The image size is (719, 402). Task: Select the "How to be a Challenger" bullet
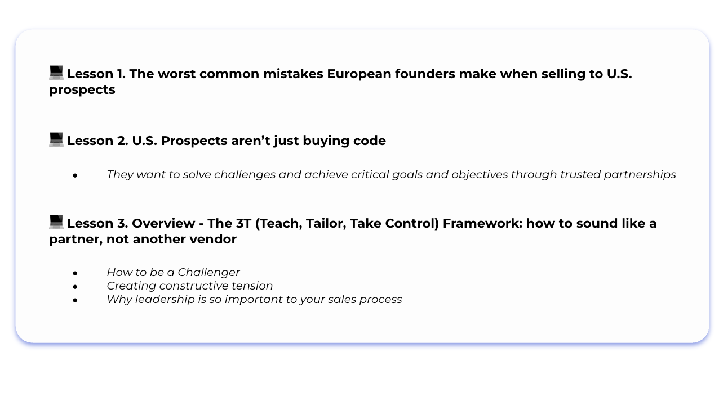coord(173,273)
